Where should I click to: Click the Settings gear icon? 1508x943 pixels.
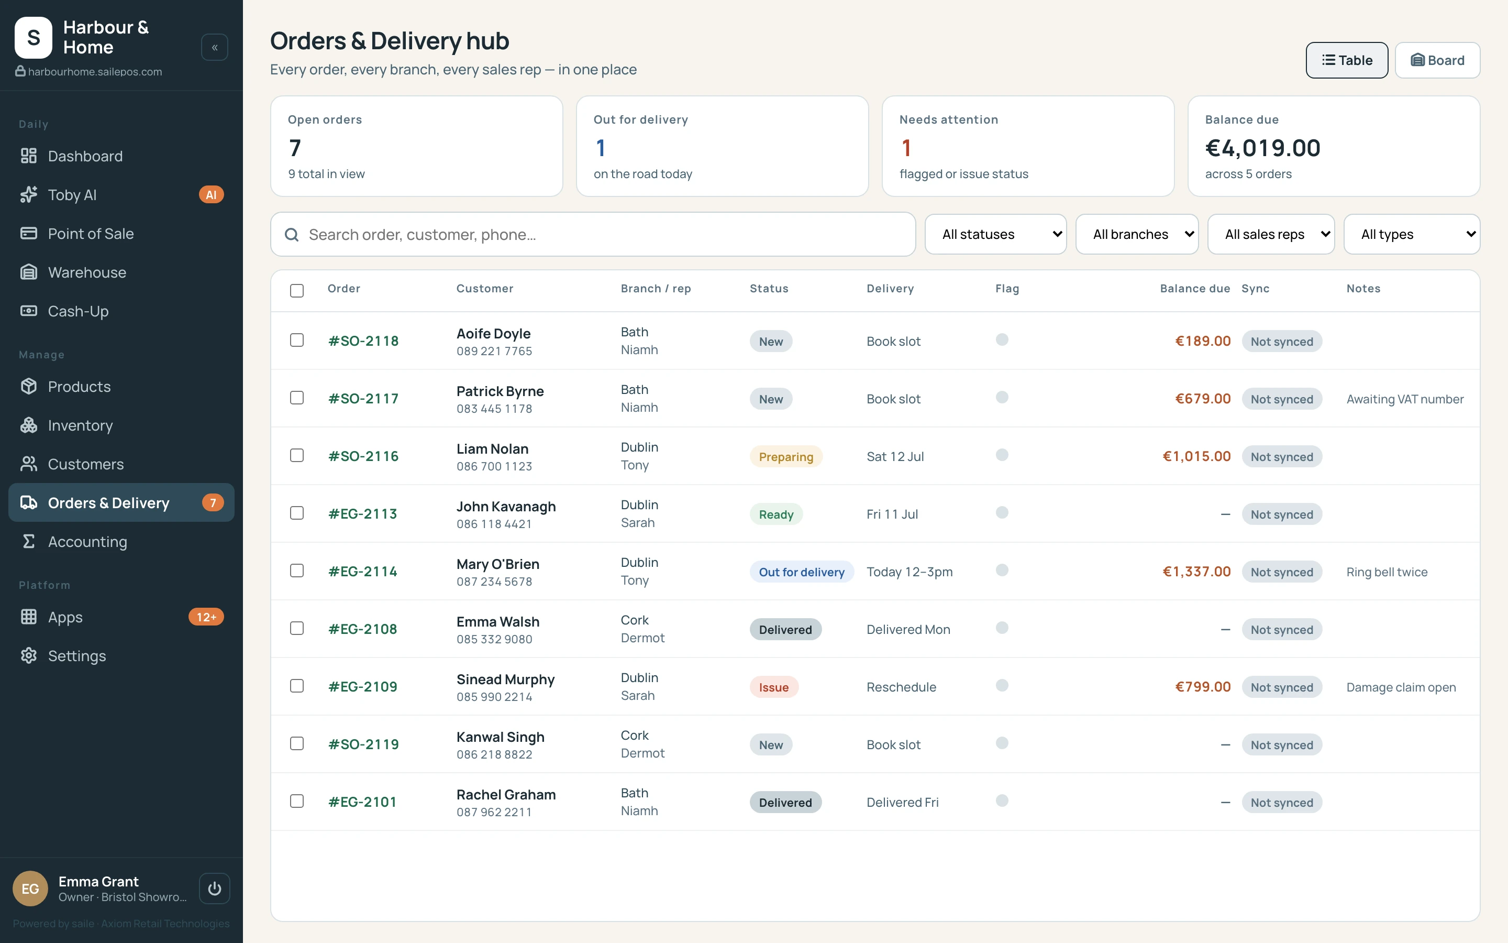click(x=29, y=655)
